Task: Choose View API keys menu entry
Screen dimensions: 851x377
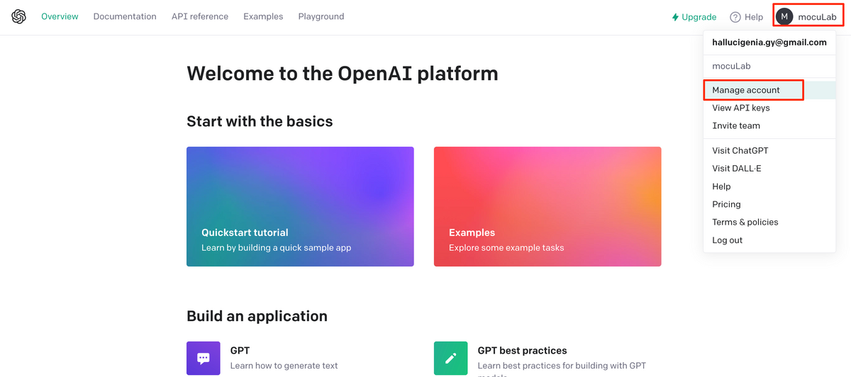Action: click(x=769, y=108)
